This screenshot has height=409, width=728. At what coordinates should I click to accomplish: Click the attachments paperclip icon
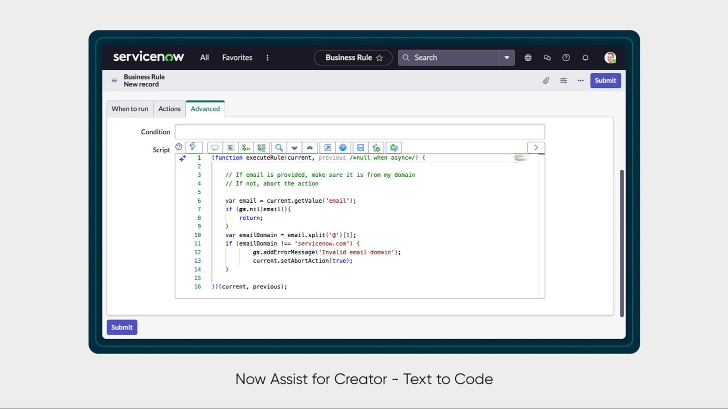pyautogui.click(x=546, y=80)
